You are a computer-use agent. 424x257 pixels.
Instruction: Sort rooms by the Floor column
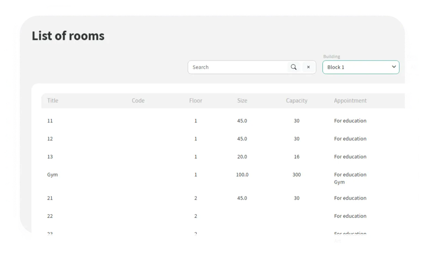196,101
